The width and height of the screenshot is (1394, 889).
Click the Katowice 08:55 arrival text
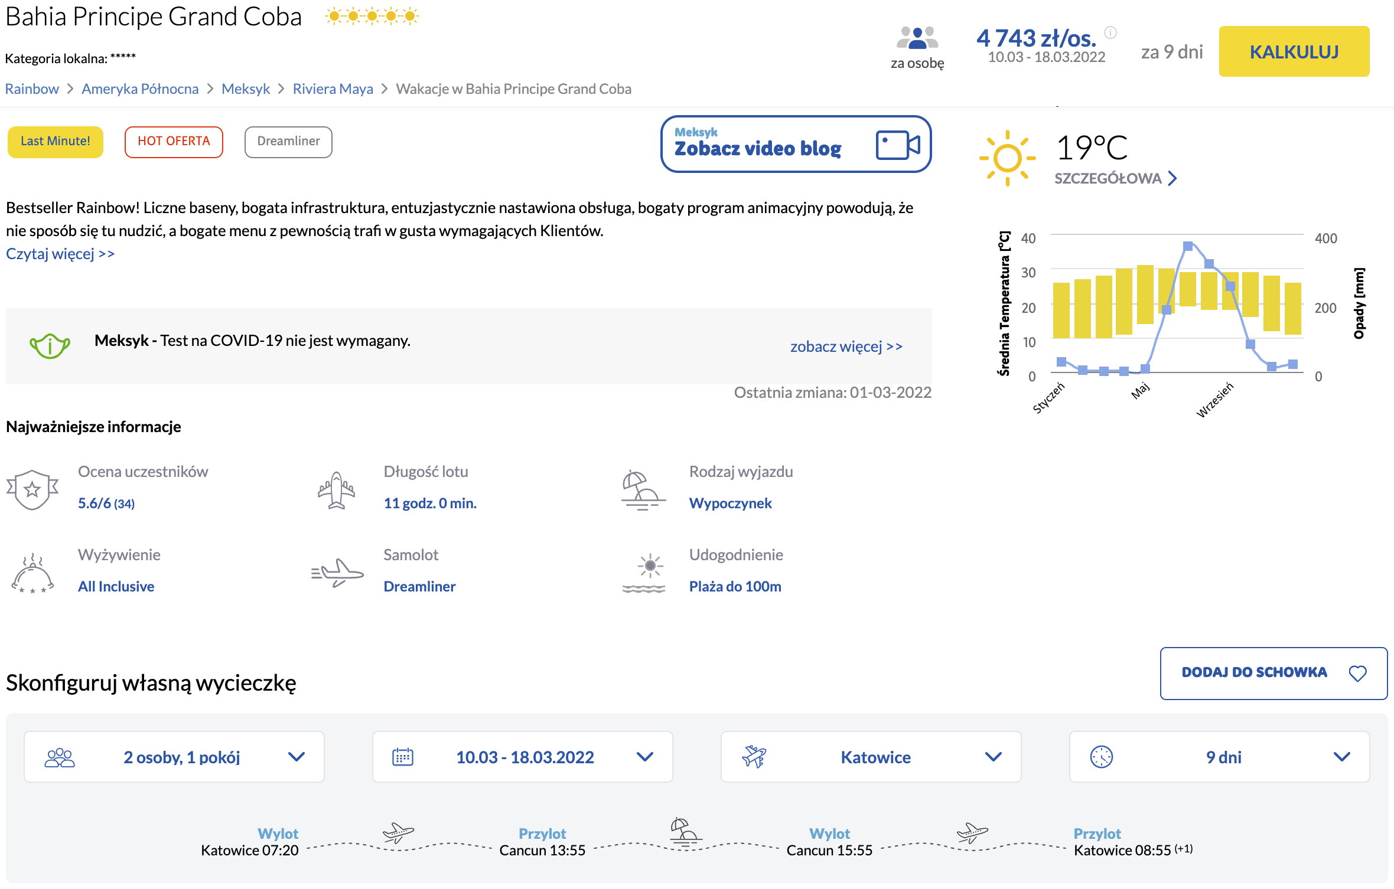click(x=1122, y=851)
